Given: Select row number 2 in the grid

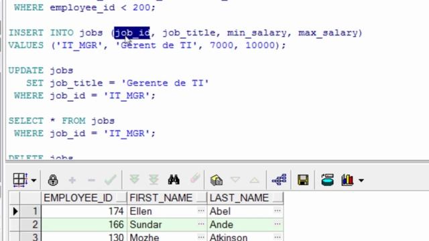Looking at the screenshot, I should click(31, 225).
